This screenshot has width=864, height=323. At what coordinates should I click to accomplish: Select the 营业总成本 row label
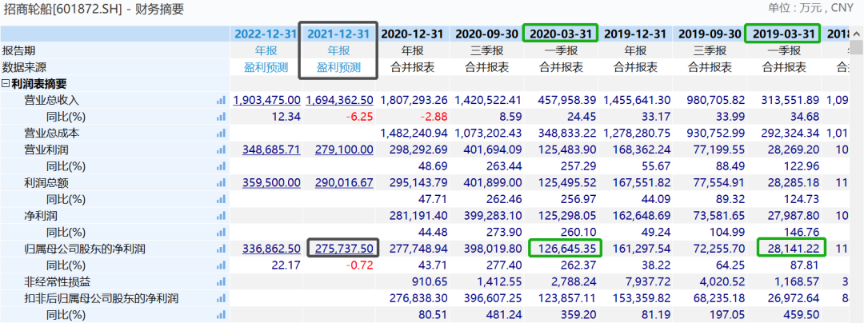tap(52, 134)
